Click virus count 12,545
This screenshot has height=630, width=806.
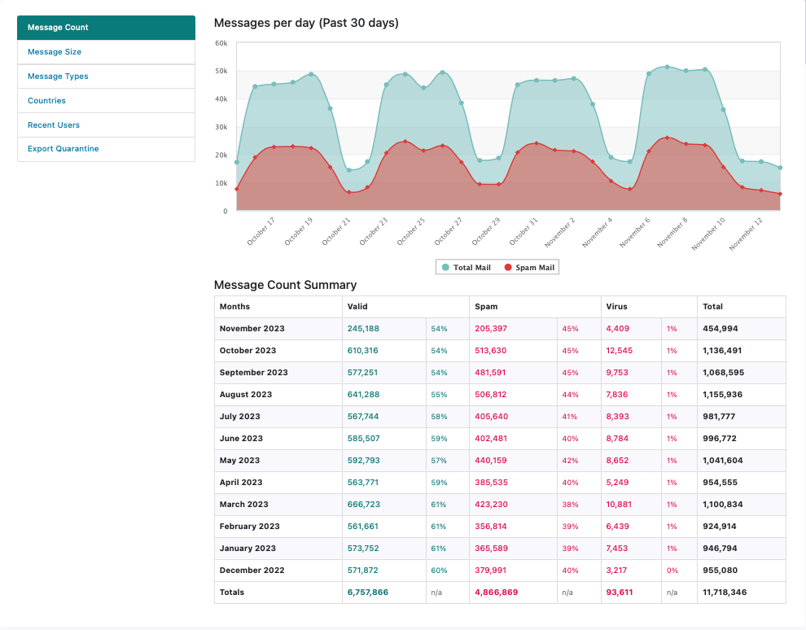click(x=620, y=351)
